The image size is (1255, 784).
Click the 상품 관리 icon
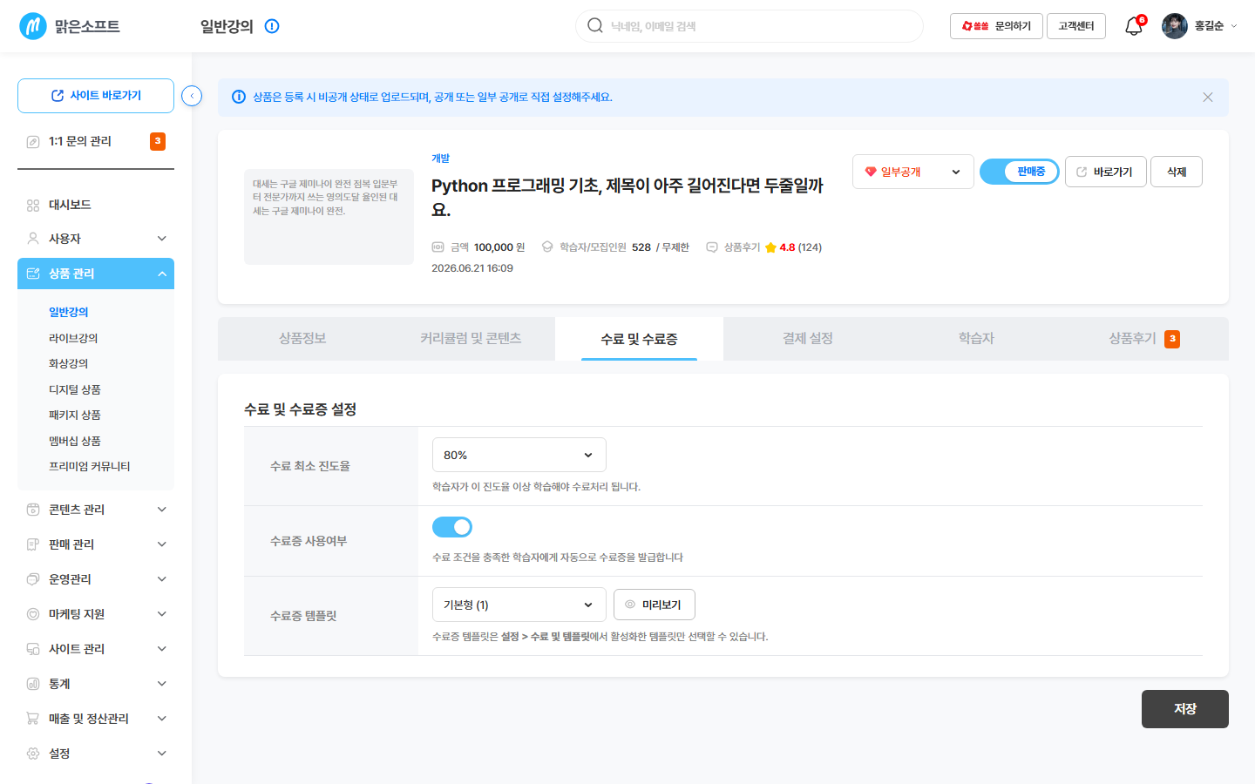(x=33, y=274)
